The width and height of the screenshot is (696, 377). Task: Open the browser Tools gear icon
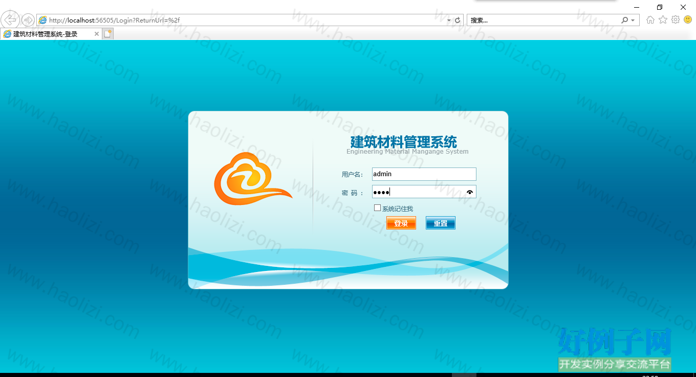[676, 19]
